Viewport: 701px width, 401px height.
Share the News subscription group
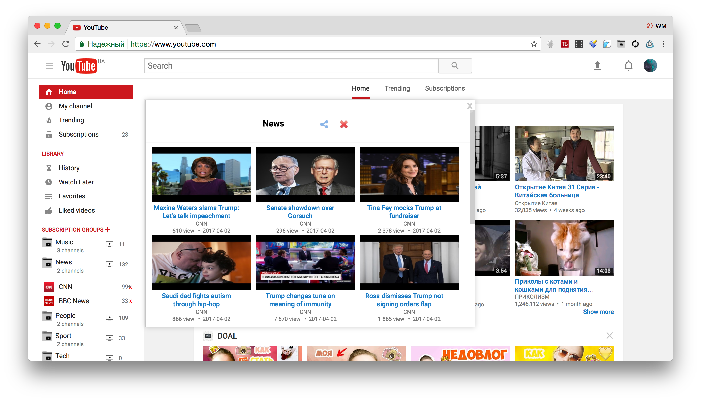pos(325,124)
